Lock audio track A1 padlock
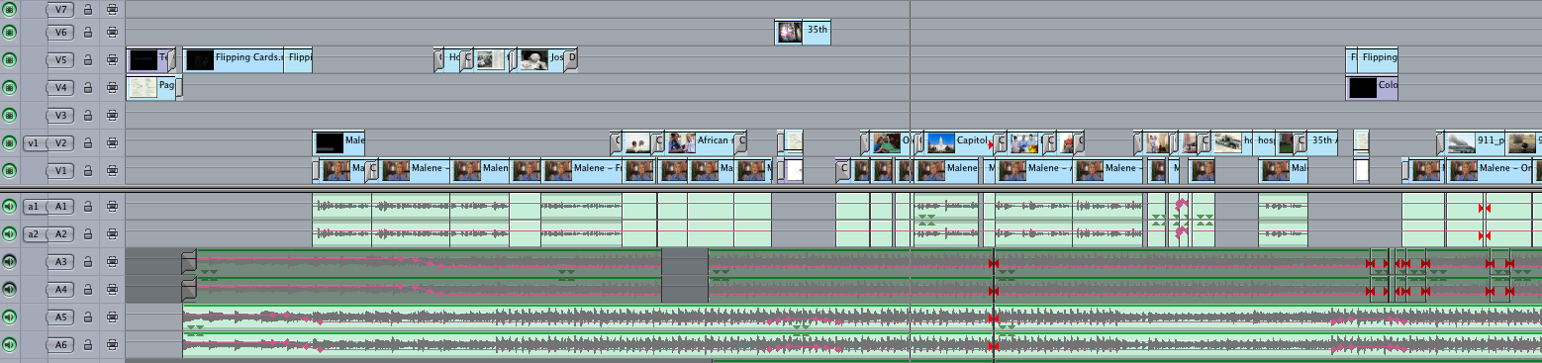Viewport: 1542px width, 363px height. (88, 207)
